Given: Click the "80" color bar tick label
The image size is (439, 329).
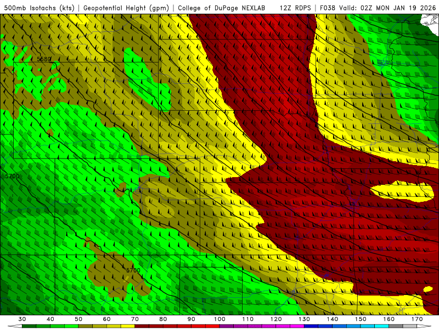Looking at the screenshot, I should (x=163, y=319).
